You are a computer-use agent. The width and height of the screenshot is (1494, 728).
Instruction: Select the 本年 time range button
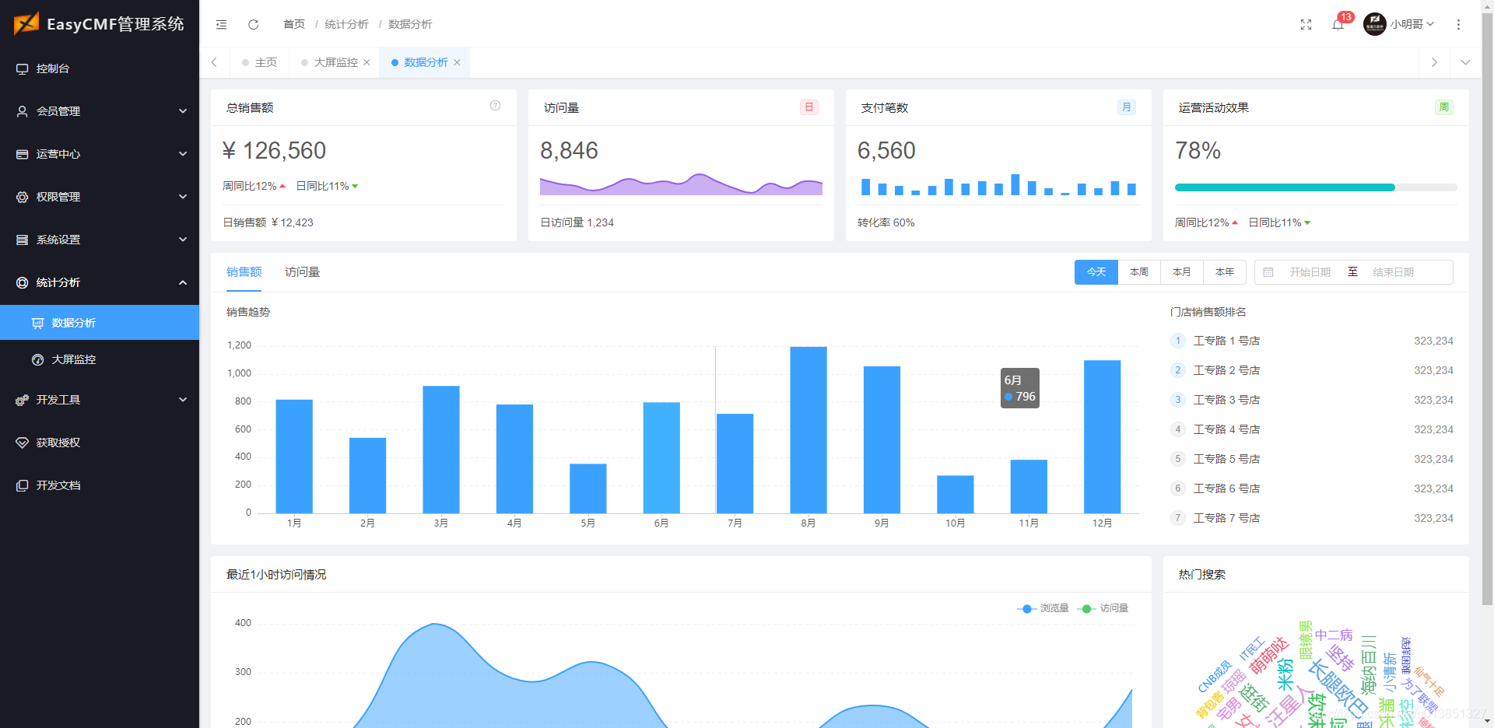[1225, 272]
